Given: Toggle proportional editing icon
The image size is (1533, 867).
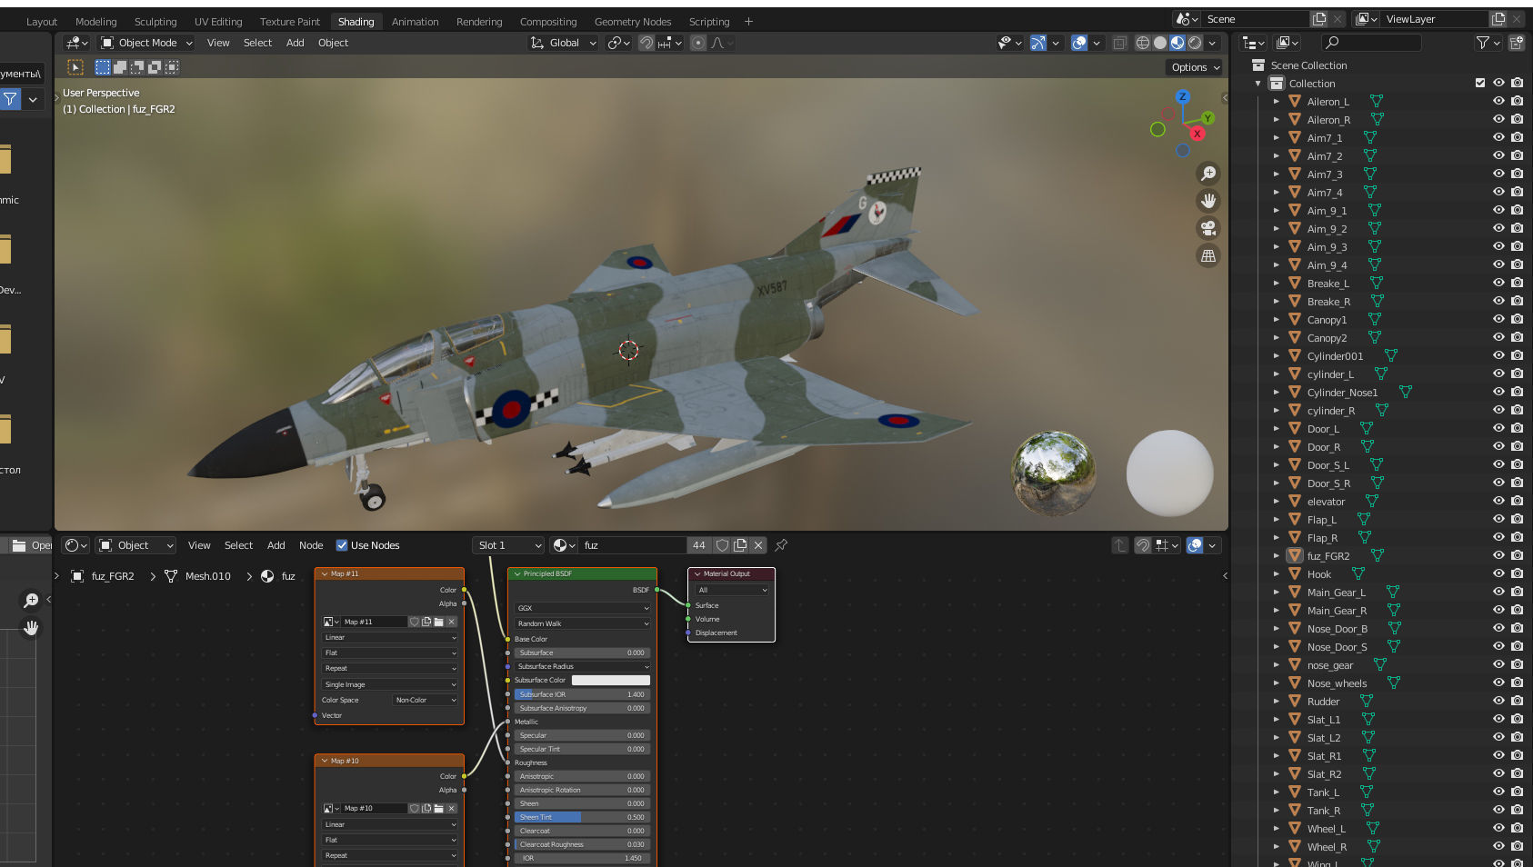Looking at the screenshot, I should click(x=698, y=43).
